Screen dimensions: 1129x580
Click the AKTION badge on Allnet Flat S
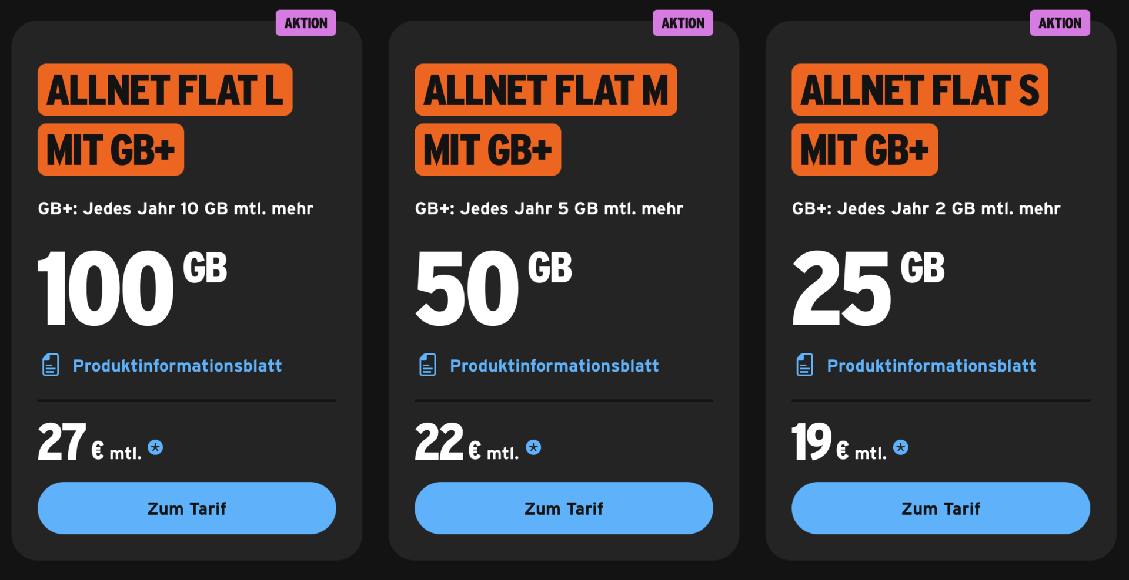[1060, 23]
